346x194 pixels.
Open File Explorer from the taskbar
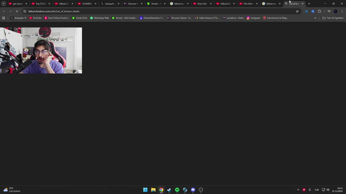[x=153, y=190]
